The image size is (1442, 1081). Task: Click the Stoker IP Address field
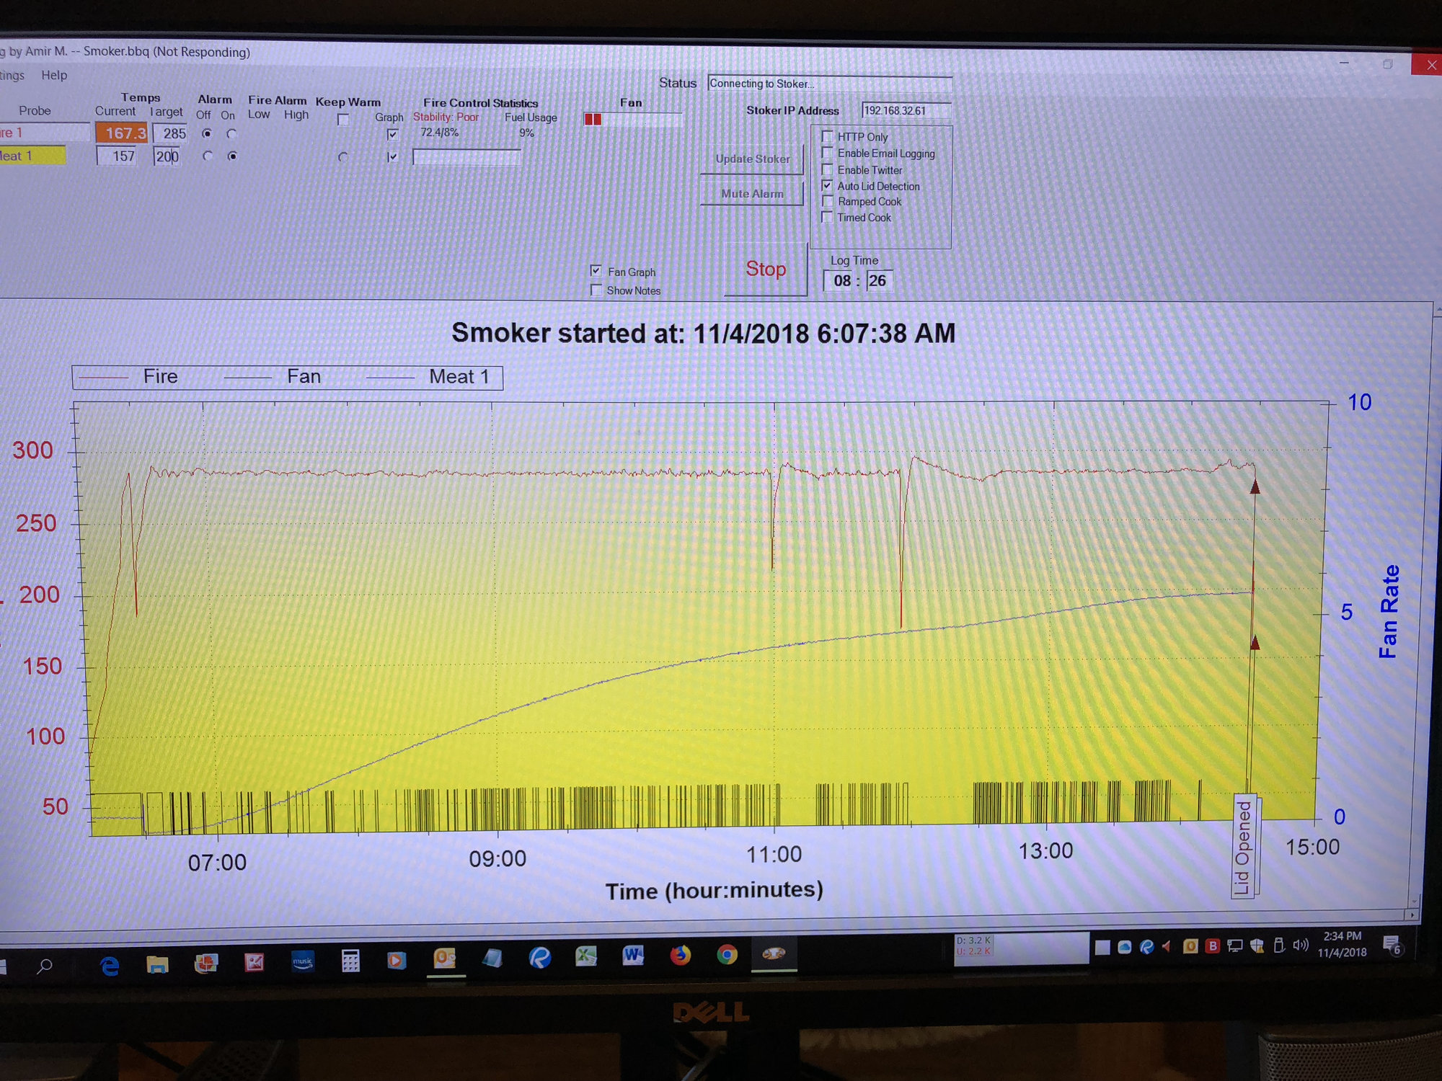906,110
